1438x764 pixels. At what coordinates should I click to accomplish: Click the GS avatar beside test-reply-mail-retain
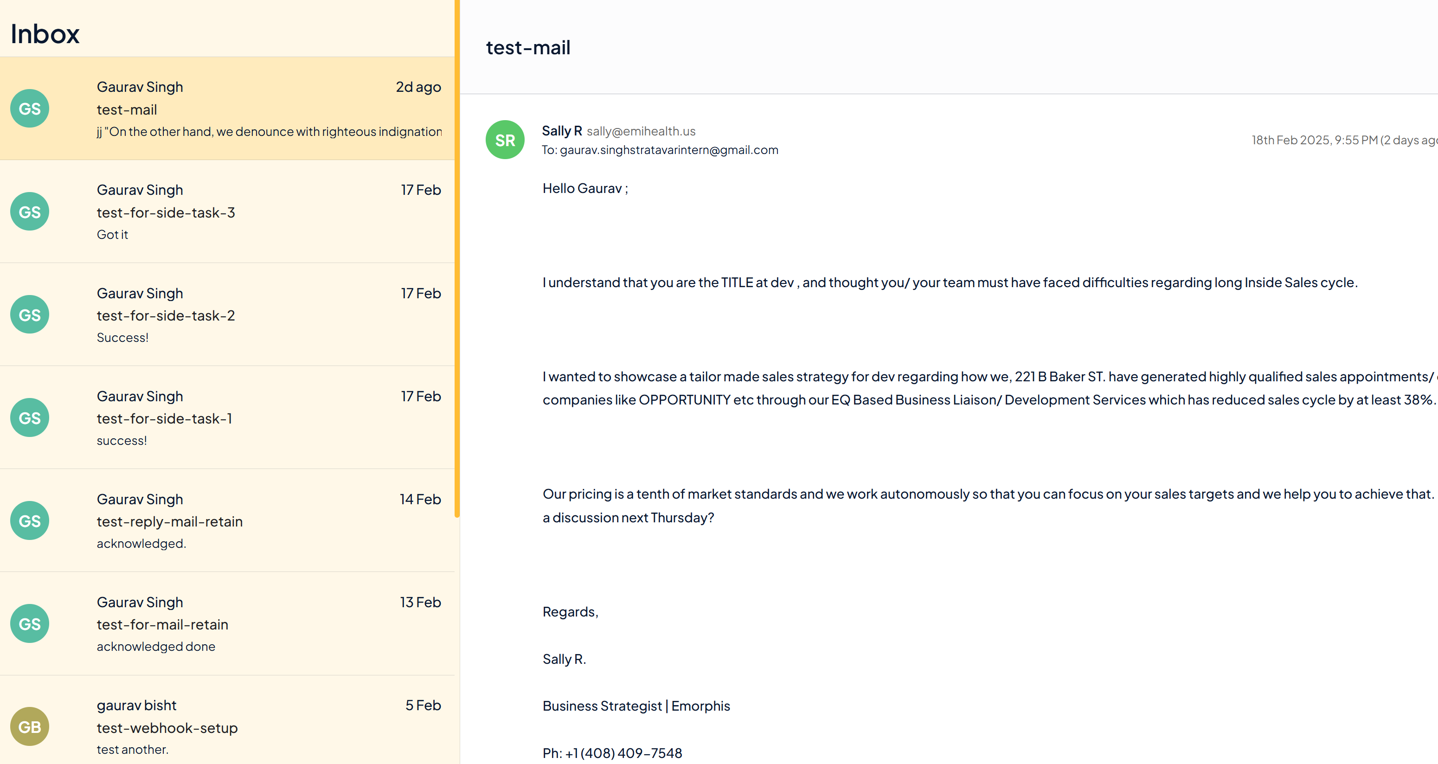pyautogui.click(x=30, y=520)
